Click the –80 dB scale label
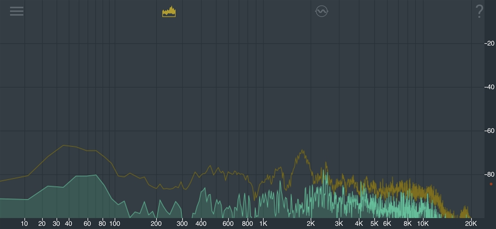496x229 pixels. pyautogui.click(x=489, y=174)
